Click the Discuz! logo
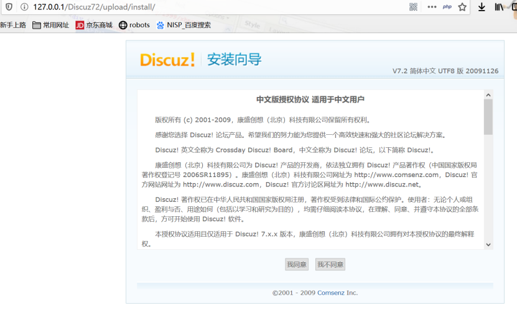 [167, 60]
